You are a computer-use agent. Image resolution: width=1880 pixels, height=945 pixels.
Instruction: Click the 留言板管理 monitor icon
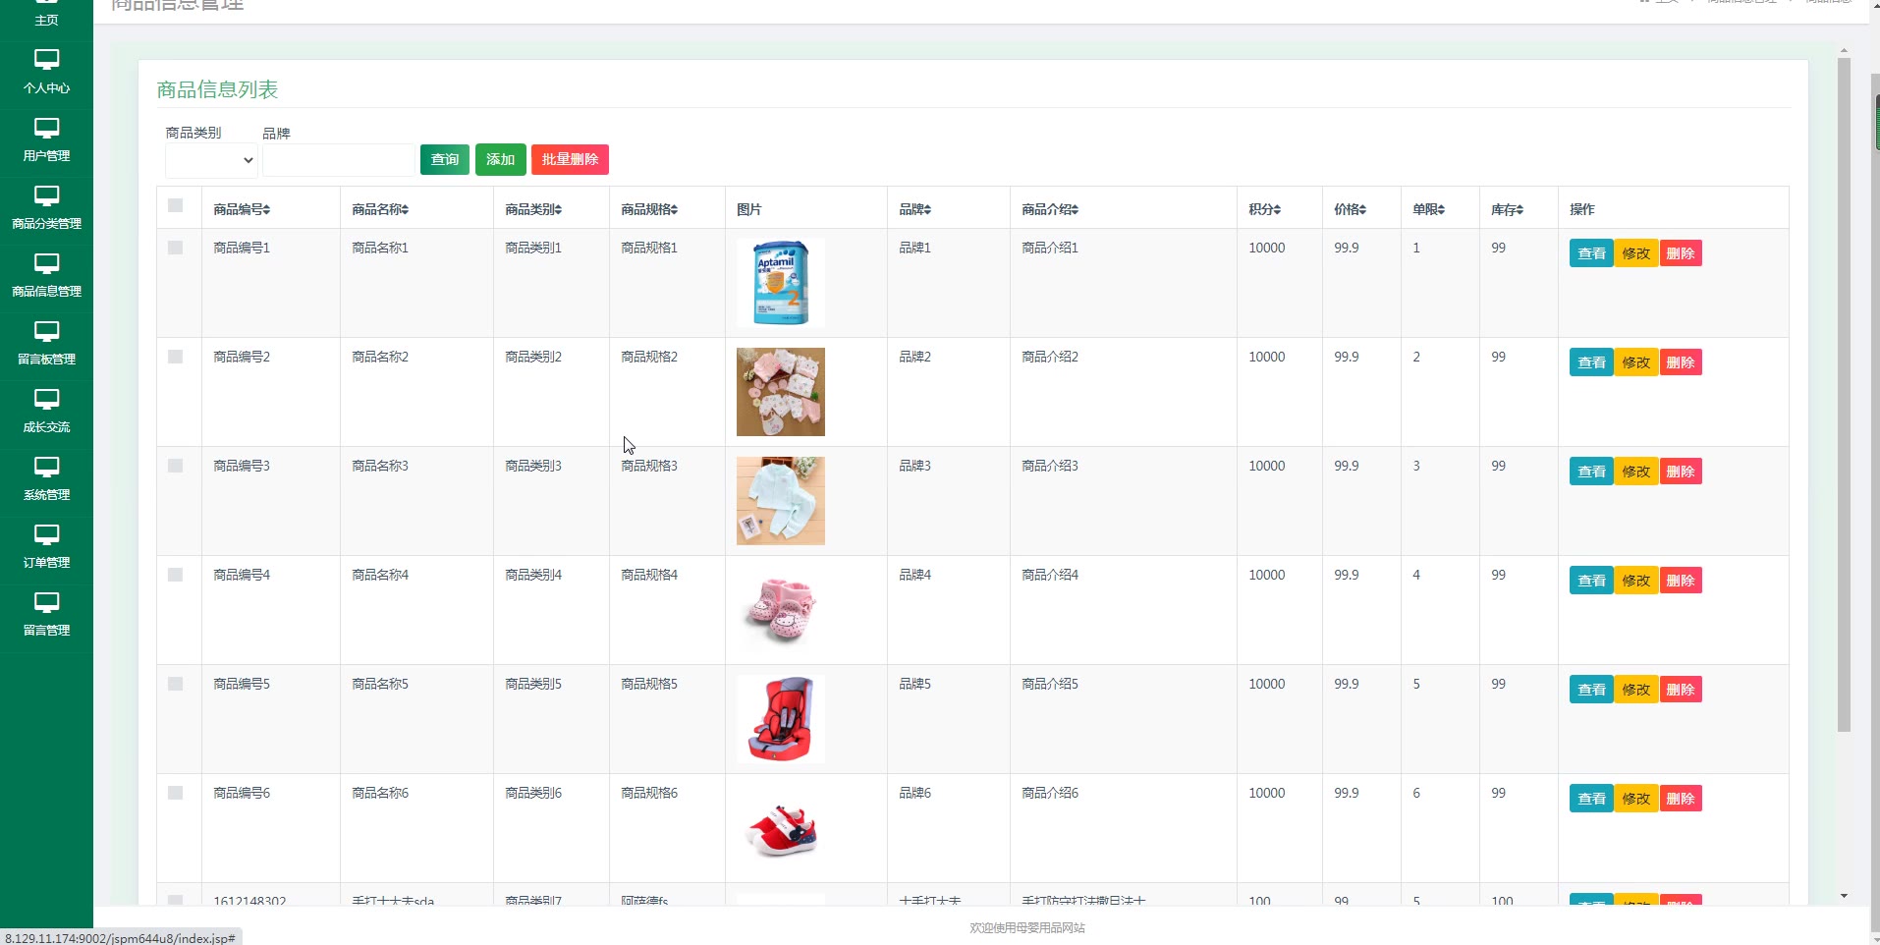46,331
